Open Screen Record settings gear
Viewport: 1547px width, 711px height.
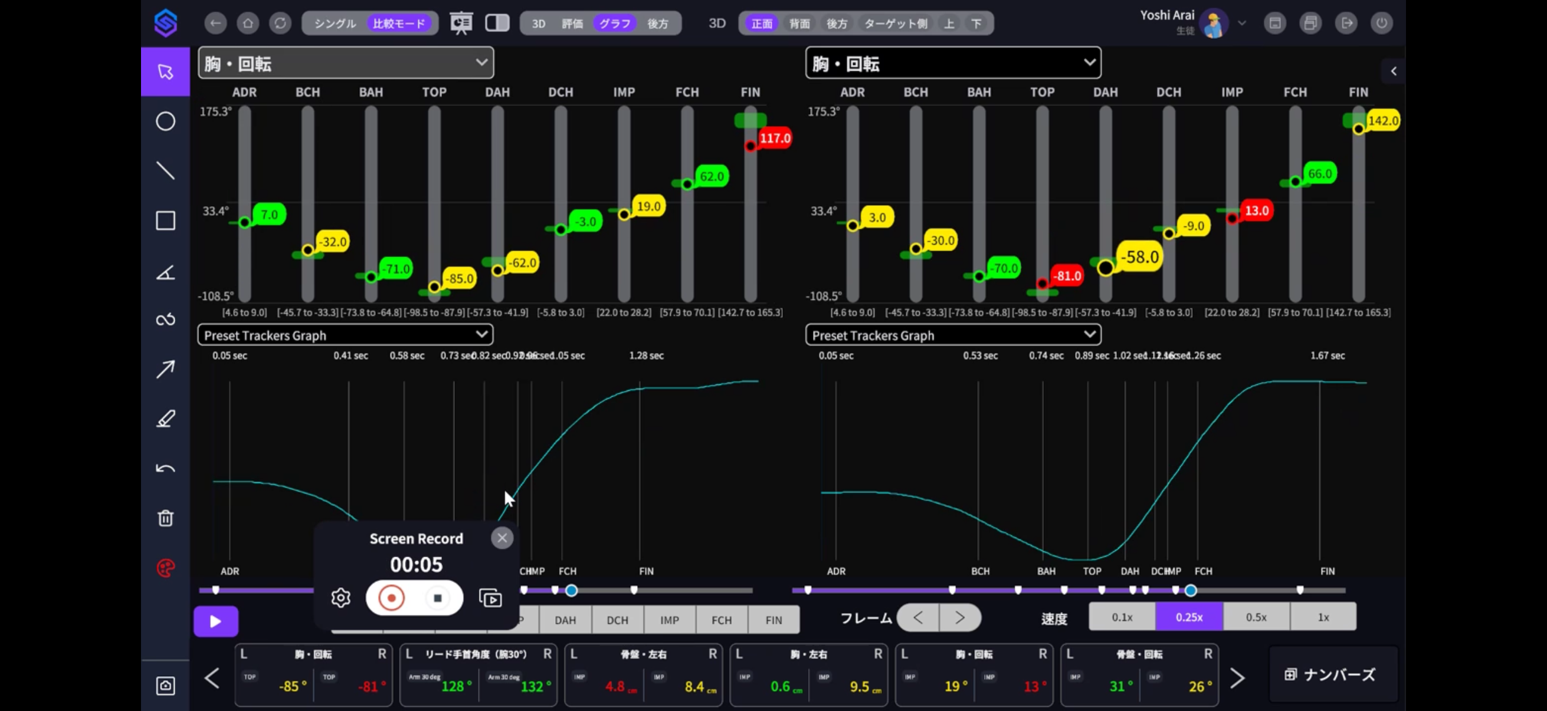pyautogui.click(x=340, y=598)
